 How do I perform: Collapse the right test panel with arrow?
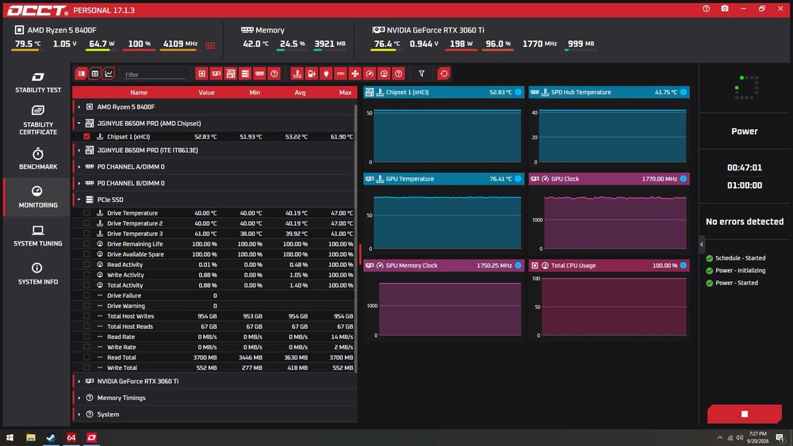(702, 245)
